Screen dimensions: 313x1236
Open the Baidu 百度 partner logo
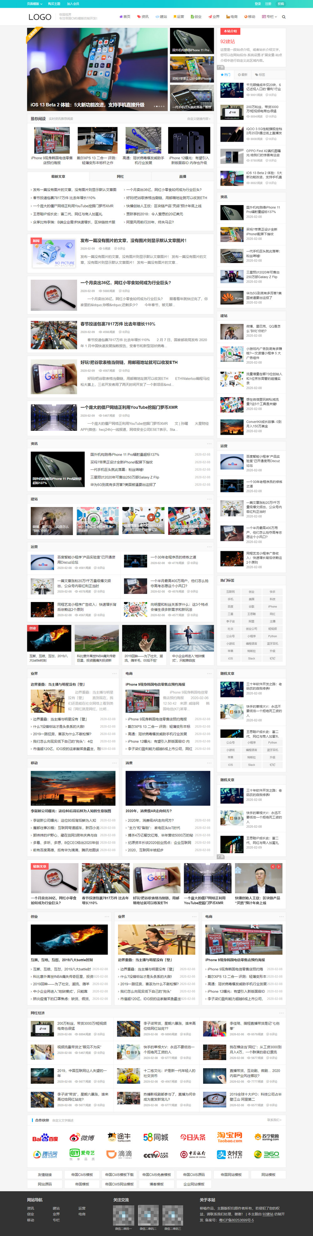point(45,1138)
